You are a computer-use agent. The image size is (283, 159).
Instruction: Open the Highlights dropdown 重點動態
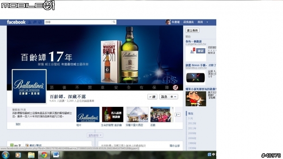click(95, 135)
